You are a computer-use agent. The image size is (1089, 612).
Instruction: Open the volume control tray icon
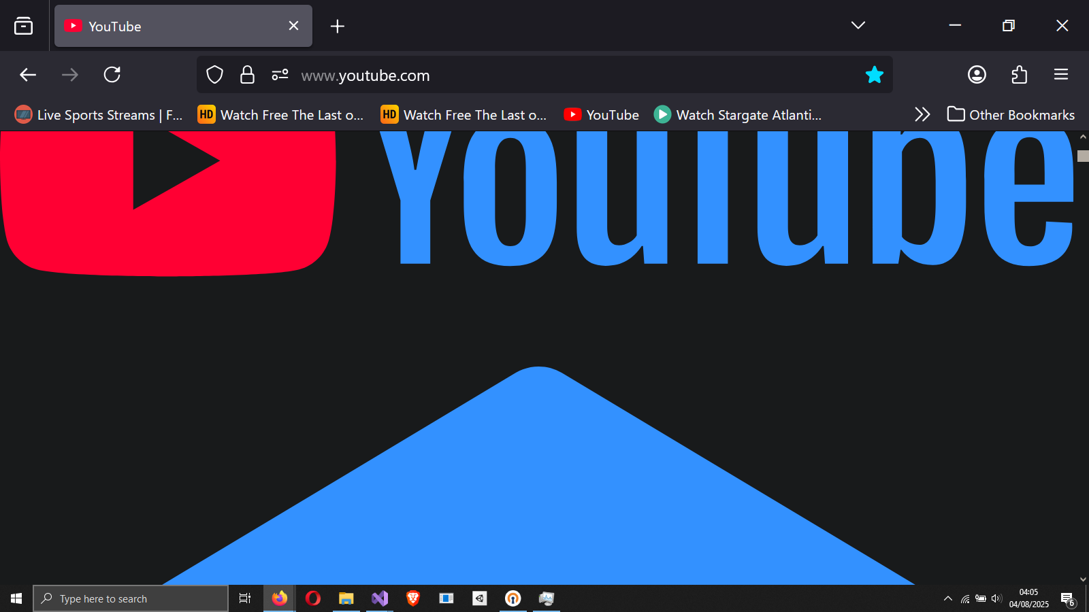pyautogui.click(x=996, y=598)
